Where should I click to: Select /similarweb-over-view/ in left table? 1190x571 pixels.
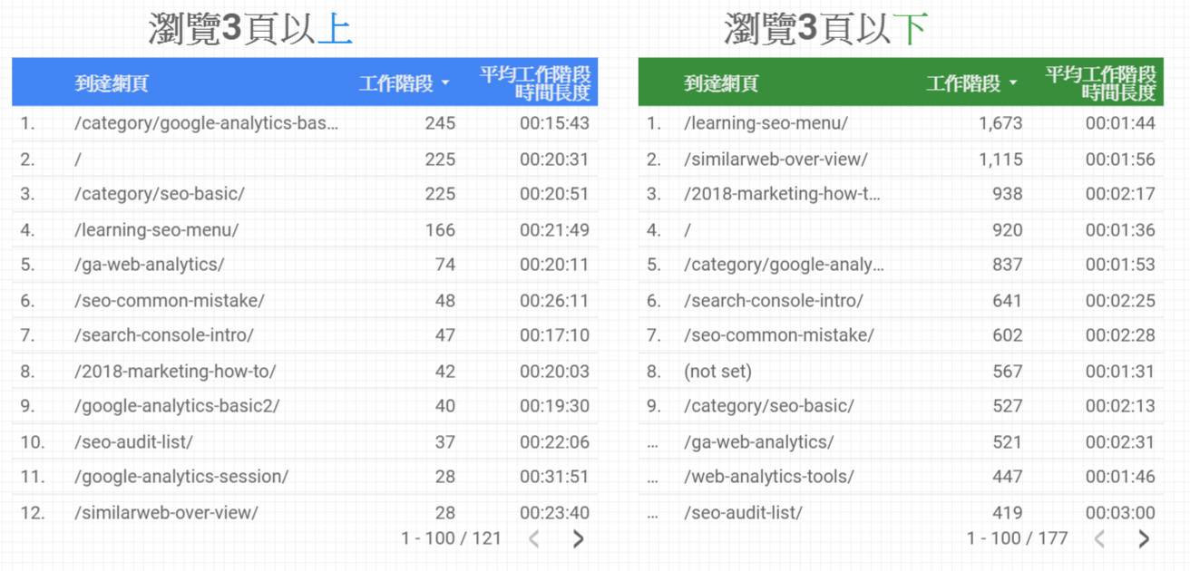click(x=166, y=513)
